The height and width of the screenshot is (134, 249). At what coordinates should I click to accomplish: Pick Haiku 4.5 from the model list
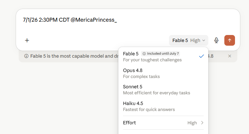click(163, 106)
